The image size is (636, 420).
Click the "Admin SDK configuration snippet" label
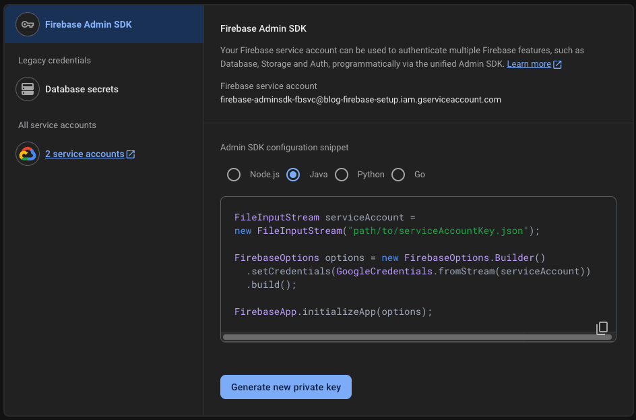tap(284, 148)
